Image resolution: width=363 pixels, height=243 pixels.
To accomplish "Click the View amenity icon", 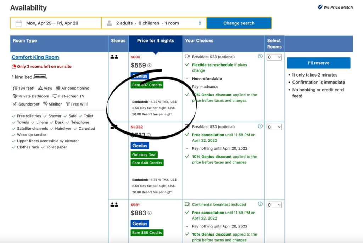I will coord(40,88).
